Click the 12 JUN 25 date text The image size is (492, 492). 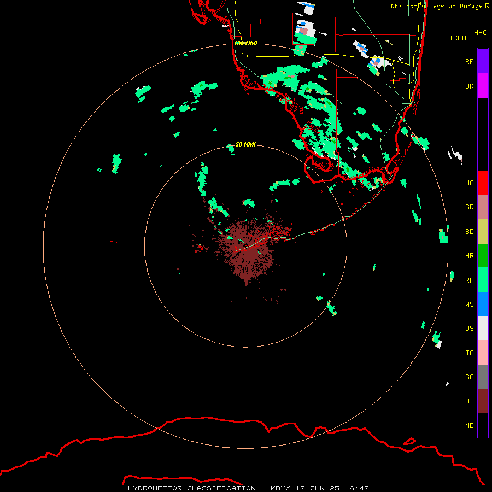tap(318, 488)
